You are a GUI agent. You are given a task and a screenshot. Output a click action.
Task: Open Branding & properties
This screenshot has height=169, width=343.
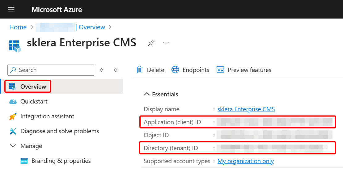(61, 161)
